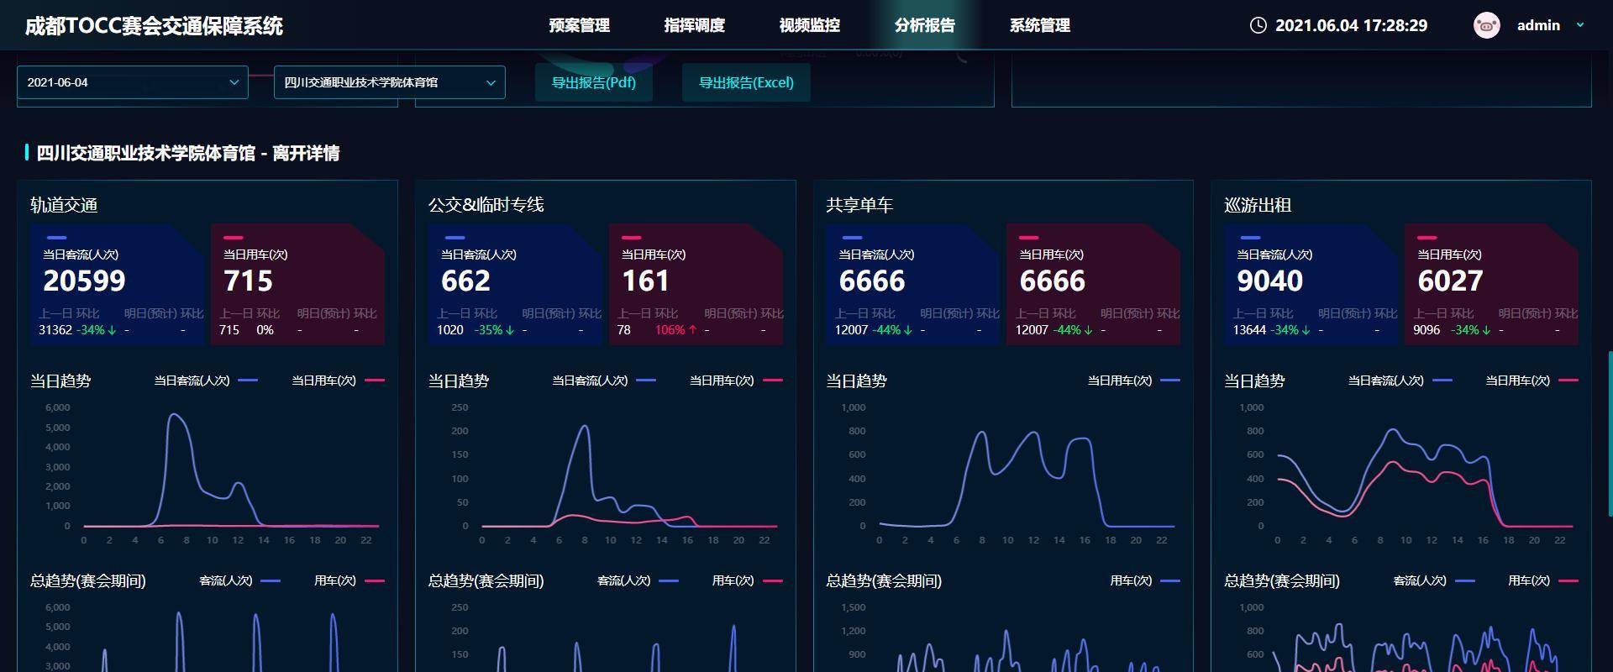The width and height of the screenshot is (1613, 672).
Task: Click down arrow beside 巡游出租 当日客流 -34%
Action: coord(1306,330)
